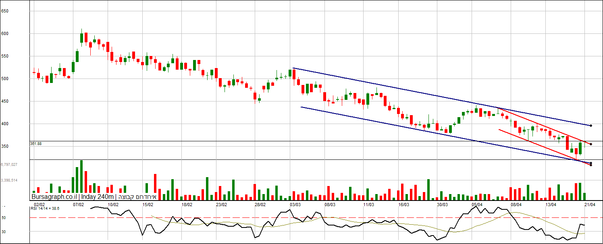This screenshot has width=603, height=244.
Task: Click the 500 price axis label
Action: [x=4, y=79]
